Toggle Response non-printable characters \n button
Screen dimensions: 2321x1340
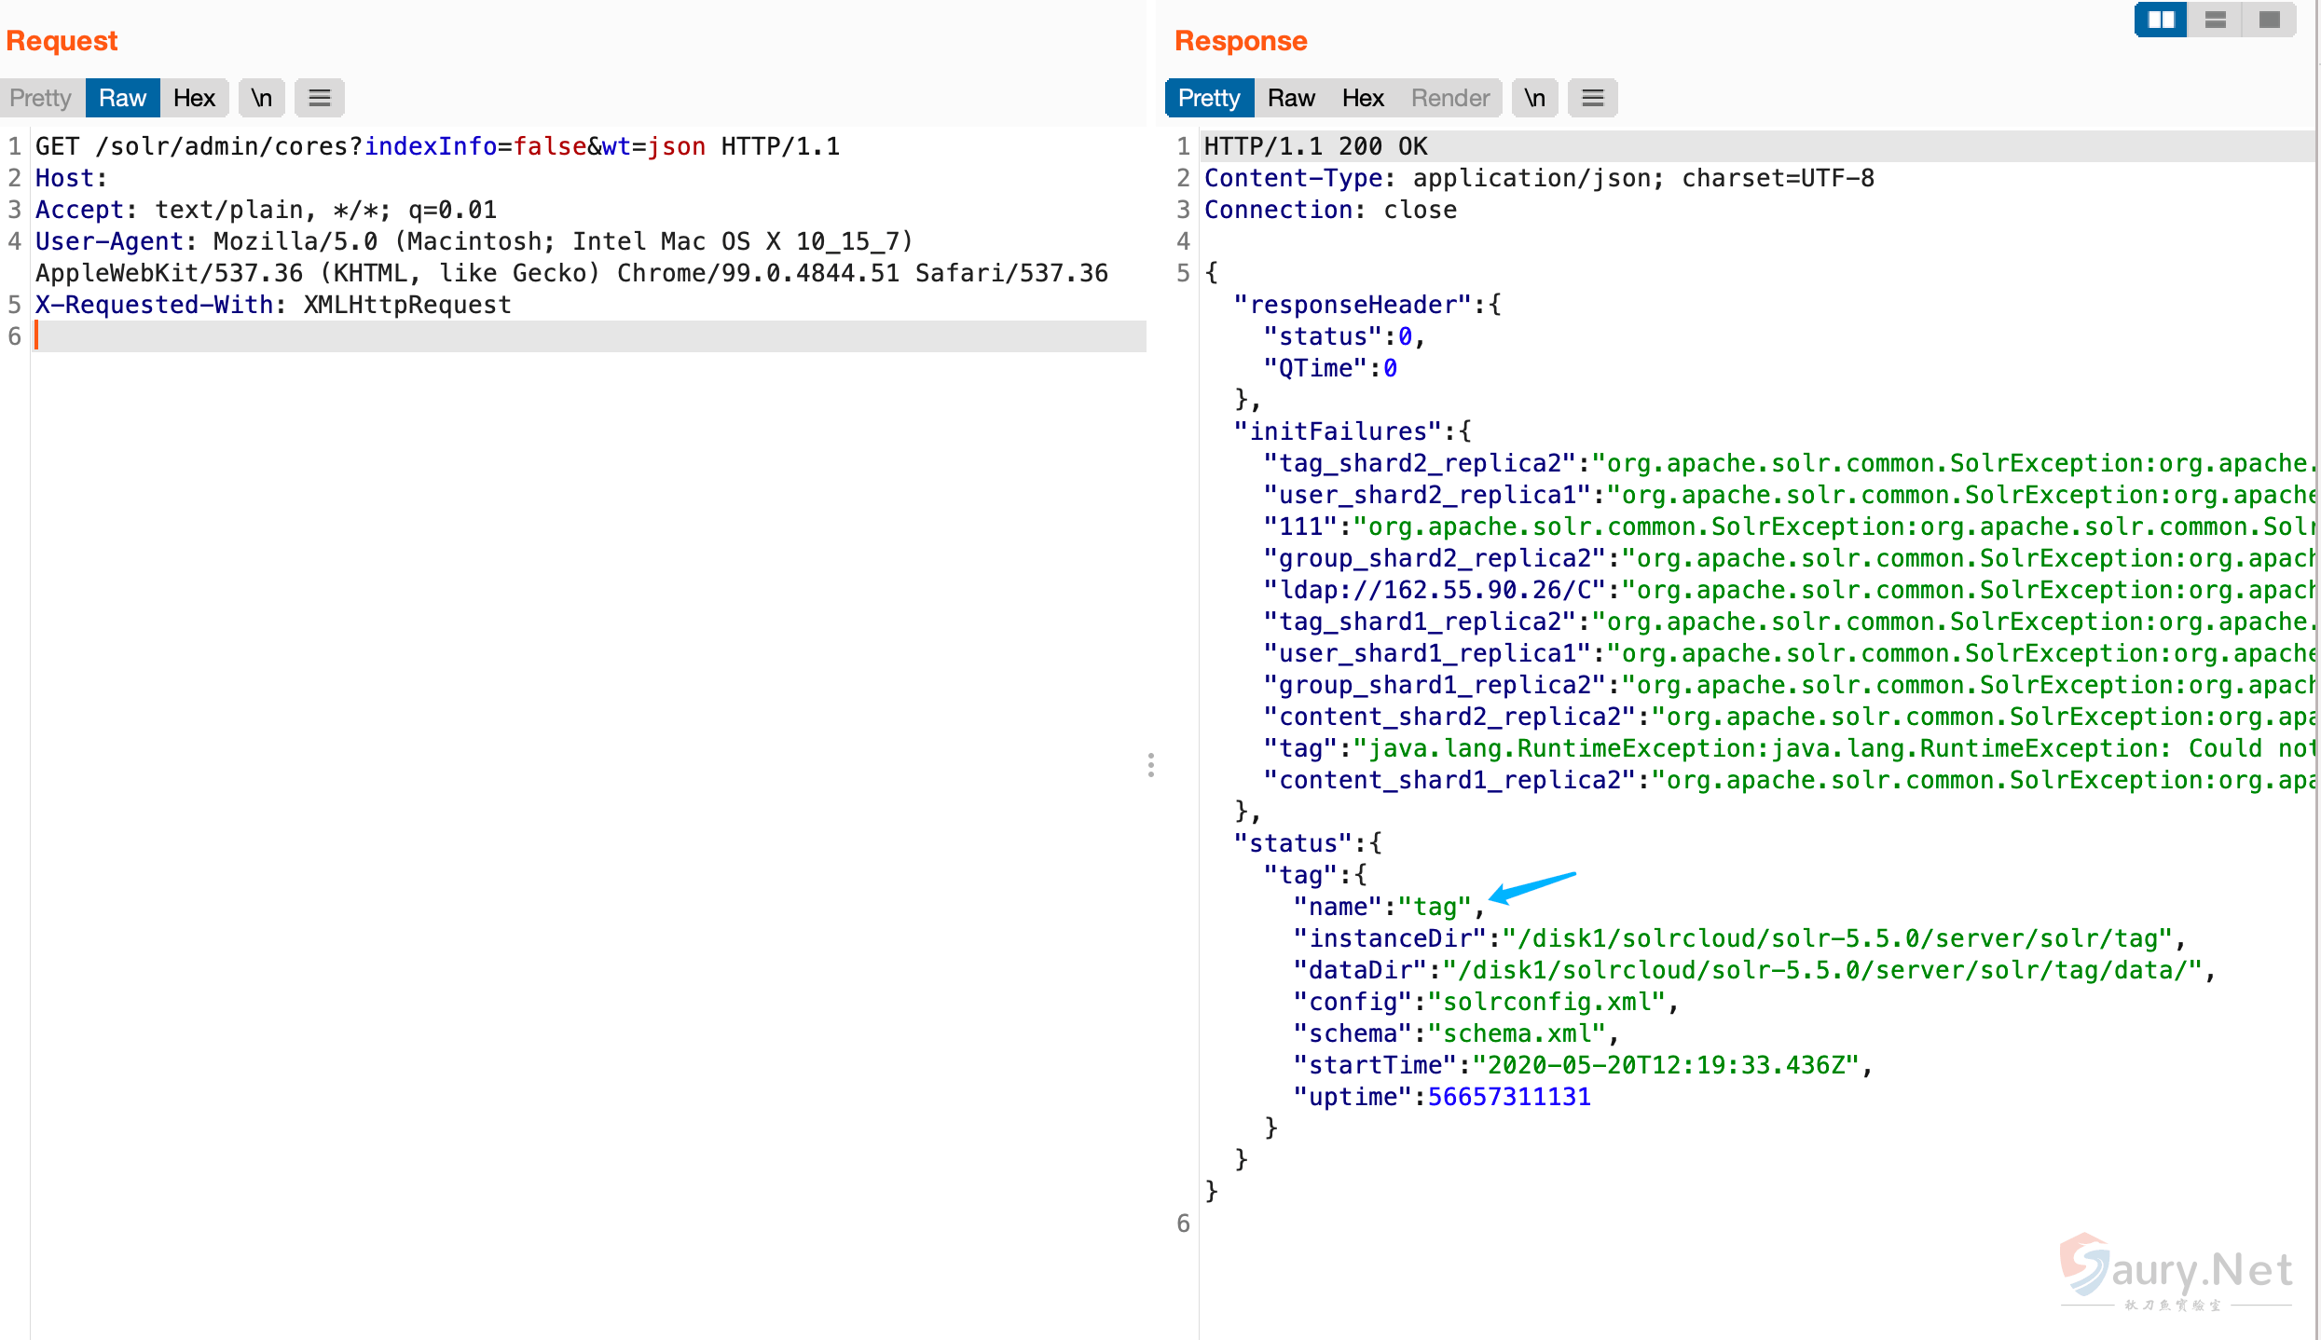click(x=1534, y=98)
